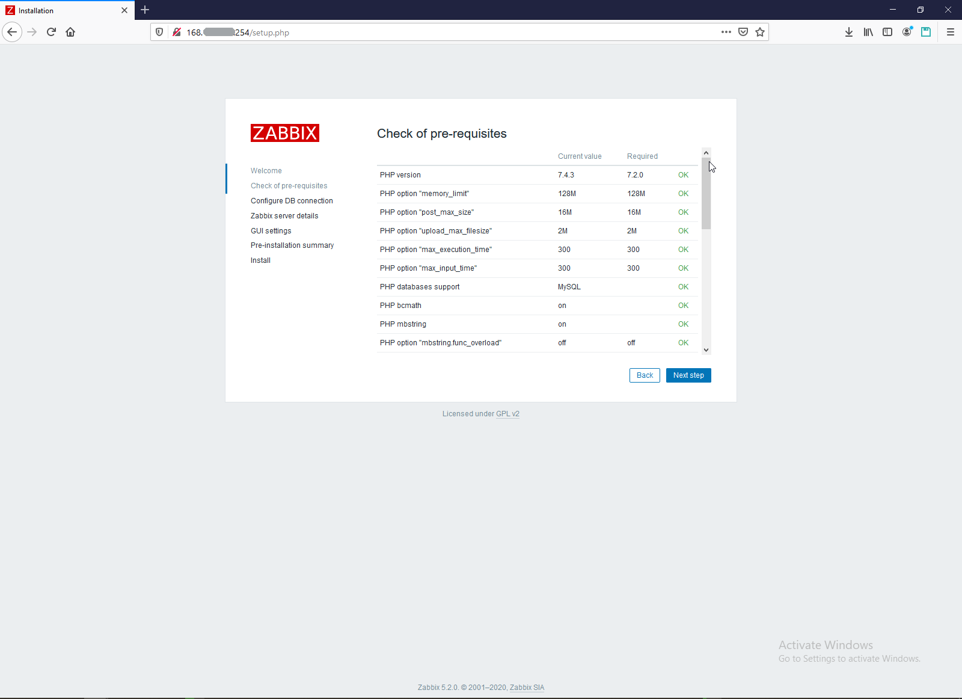Click the Required column header
Screen dimensions: 962x699
coord(642,156)
